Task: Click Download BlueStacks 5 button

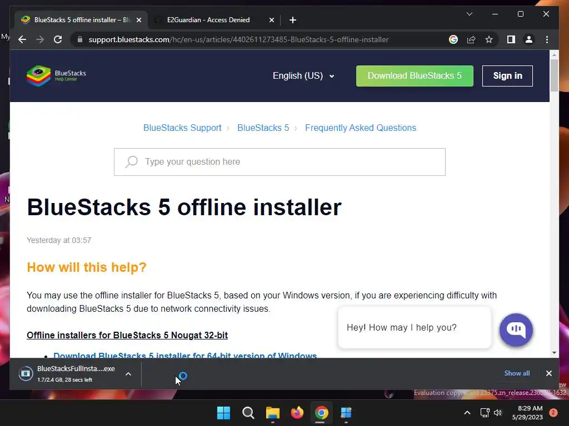Action: click(415, 75)
